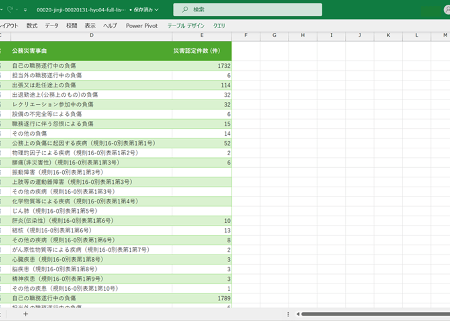Image resolution: width=450 pixels, height=321 pixels.
Task: Select the cell レクリエーション参加中の負傷
Action: [92, 104]
